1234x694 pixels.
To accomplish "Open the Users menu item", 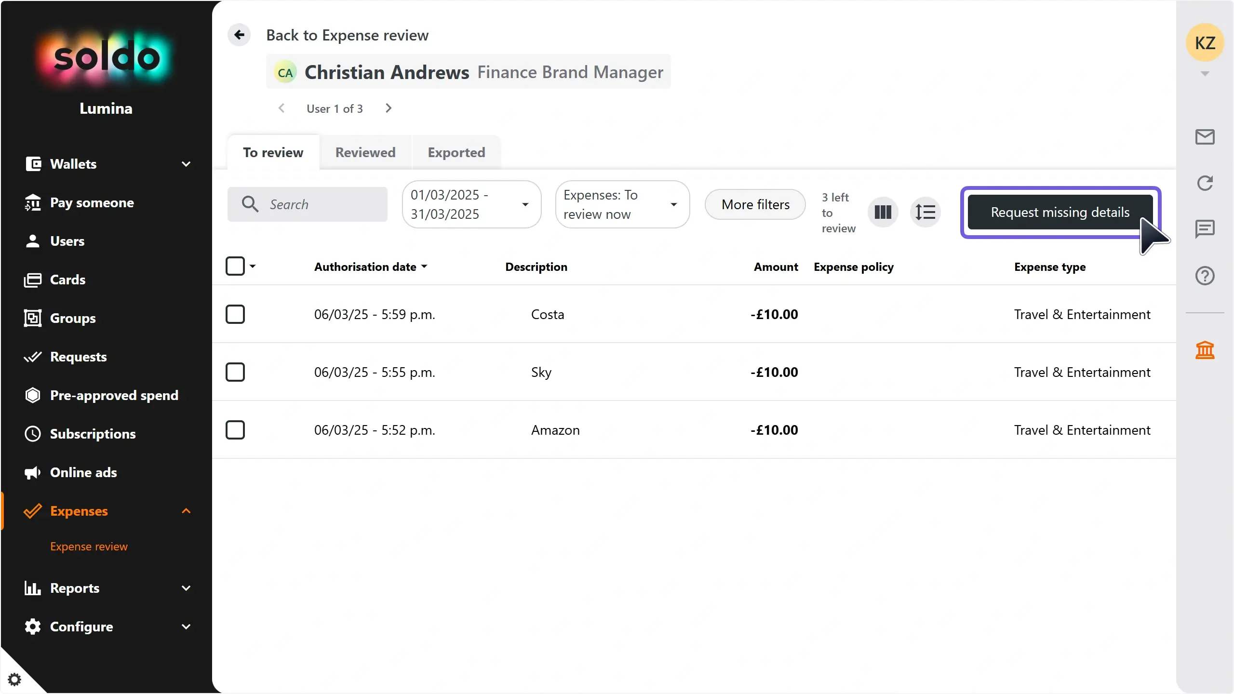I will pyautogui.click(x=67, y=241).
